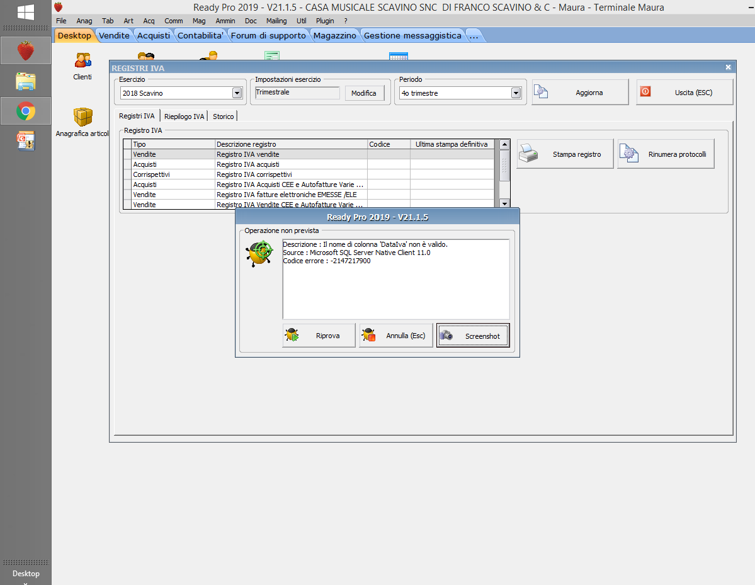The image size is (755, 585).
Task: Open the Forum di supporto tab
Action: [x=268, y=36]
